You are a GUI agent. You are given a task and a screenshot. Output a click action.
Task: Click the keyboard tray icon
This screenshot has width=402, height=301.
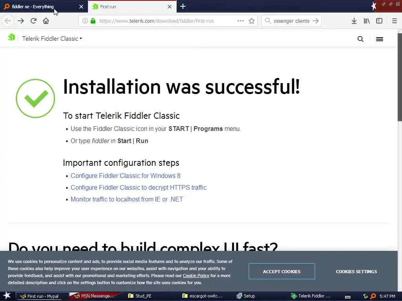click(348, 297)
